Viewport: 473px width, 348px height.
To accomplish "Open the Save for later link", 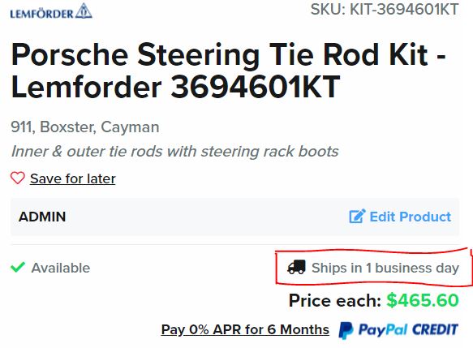I will point(73,178).
